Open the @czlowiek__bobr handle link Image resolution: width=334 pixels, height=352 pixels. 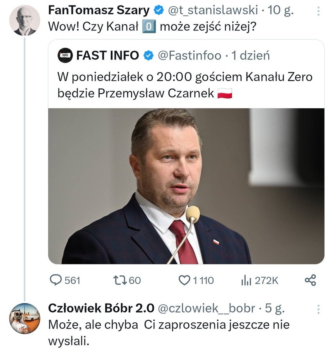207,308
